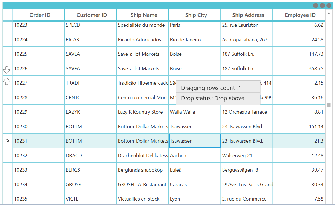Click the Dragging rows count tooltip entry
335x205 pixels.
coord(218,88)
